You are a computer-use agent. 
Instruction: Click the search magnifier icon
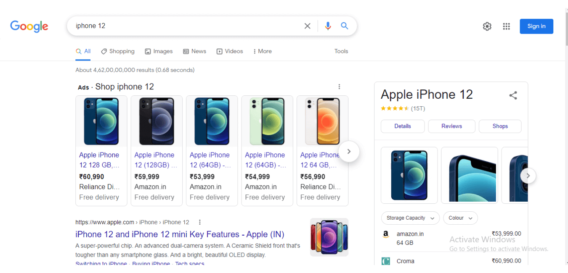pos(344,26)
